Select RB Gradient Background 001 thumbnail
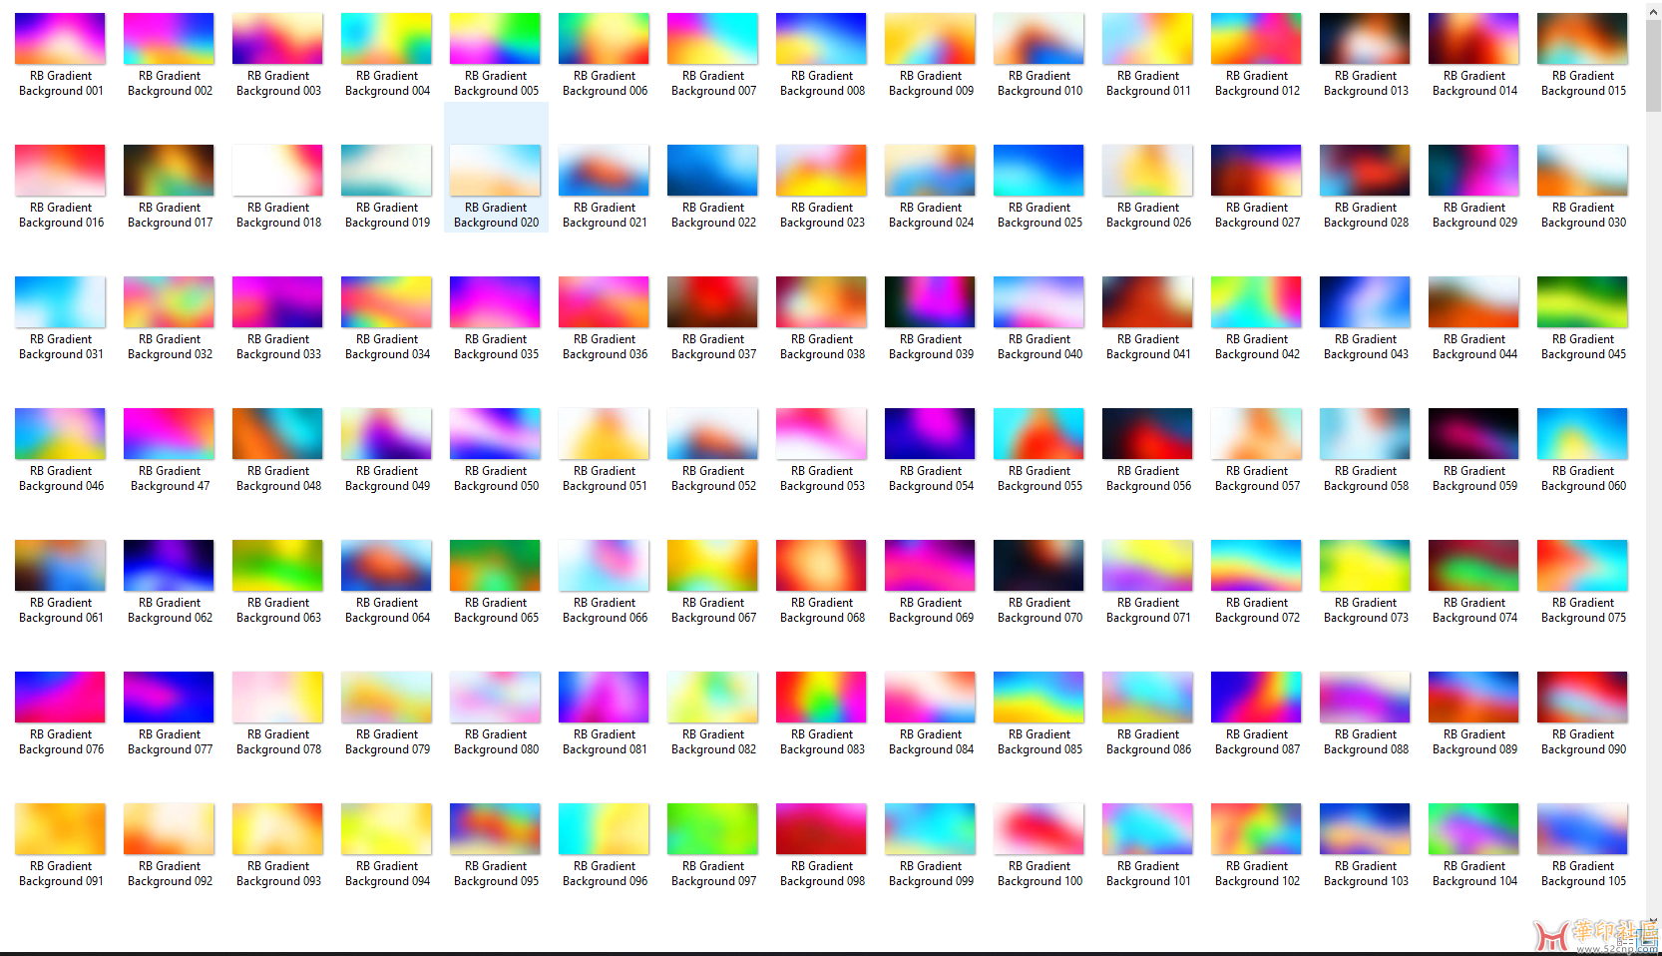The height and width of the screenshot is (956, 1662). coord(60,39)
